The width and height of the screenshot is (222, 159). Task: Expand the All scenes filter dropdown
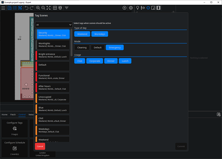[54, 25]
